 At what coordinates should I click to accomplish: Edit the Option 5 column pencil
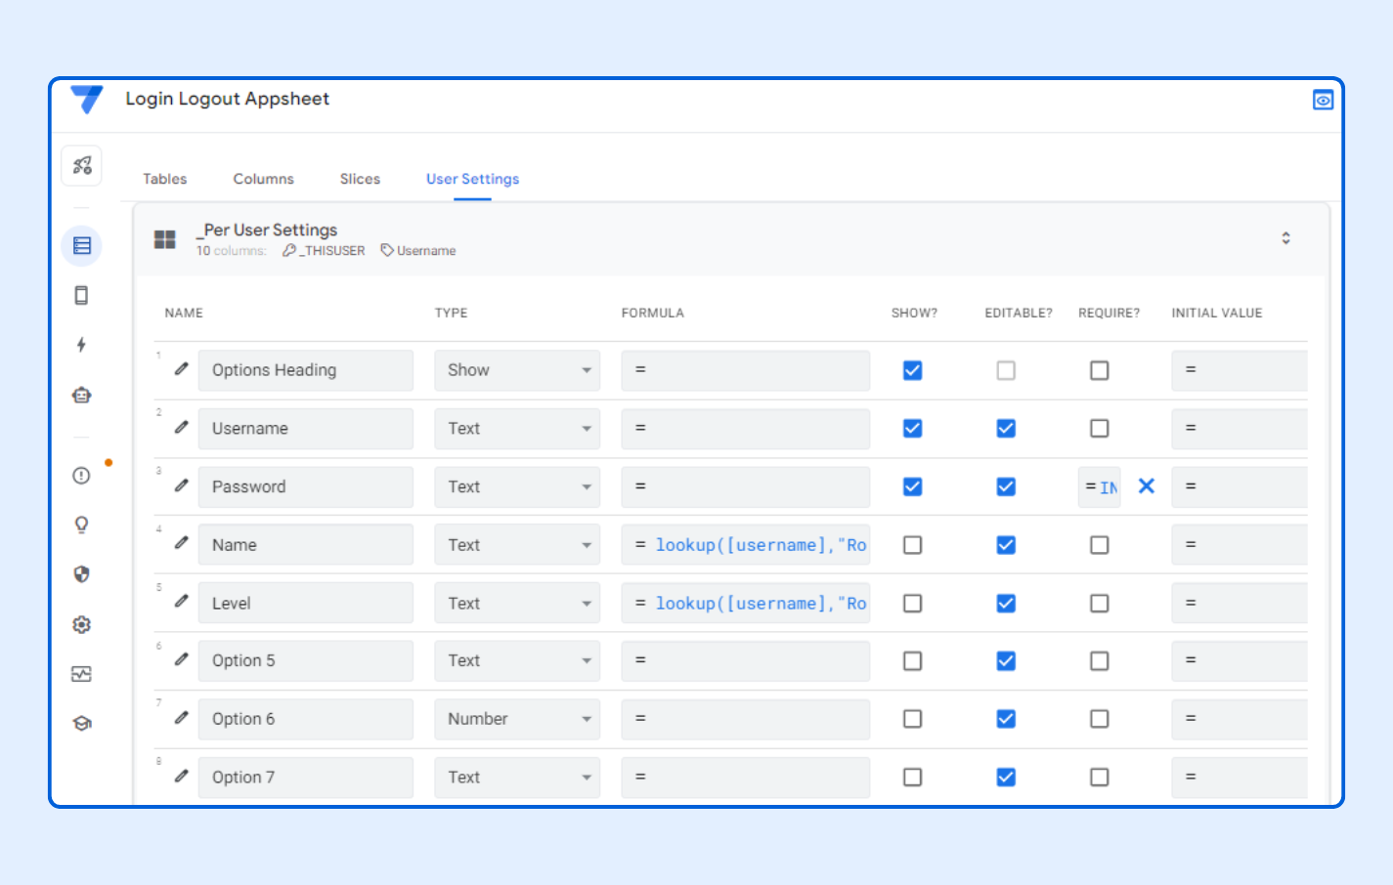tap(182, 659)
